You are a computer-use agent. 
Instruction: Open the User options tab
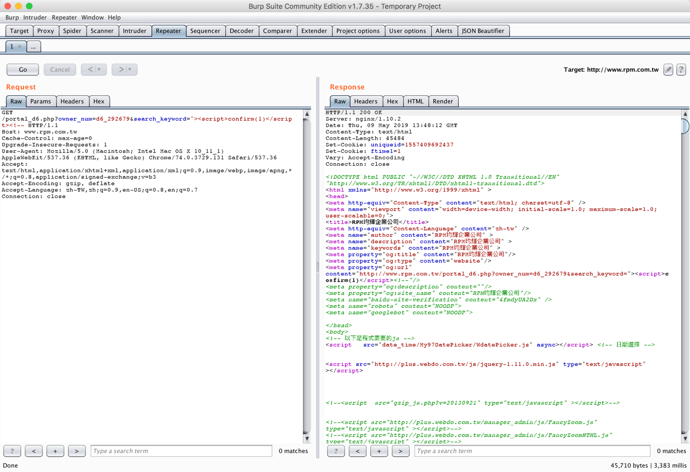(408, 31)
